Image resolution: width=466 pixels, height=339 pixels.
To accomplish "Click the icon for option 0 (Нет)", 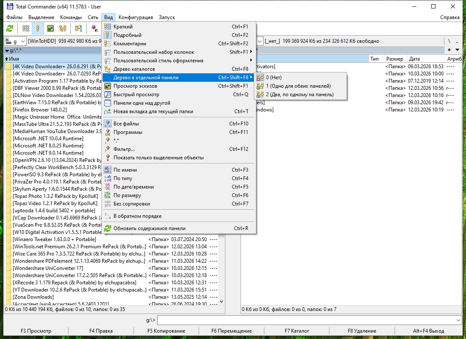I will tap(260, 77).
